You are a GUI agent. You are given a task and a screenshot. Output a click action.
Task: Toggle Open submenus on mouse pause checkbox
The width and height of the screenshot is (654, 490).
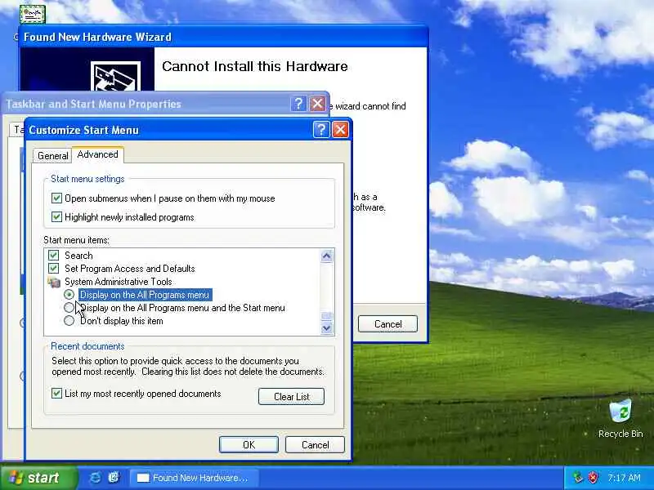pos(56,198)
